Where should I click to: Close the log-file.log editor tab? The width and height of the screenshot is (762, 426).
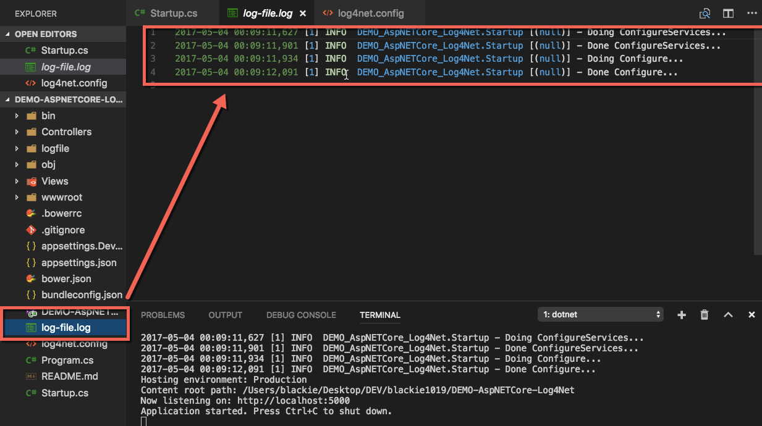coord(303,13)
